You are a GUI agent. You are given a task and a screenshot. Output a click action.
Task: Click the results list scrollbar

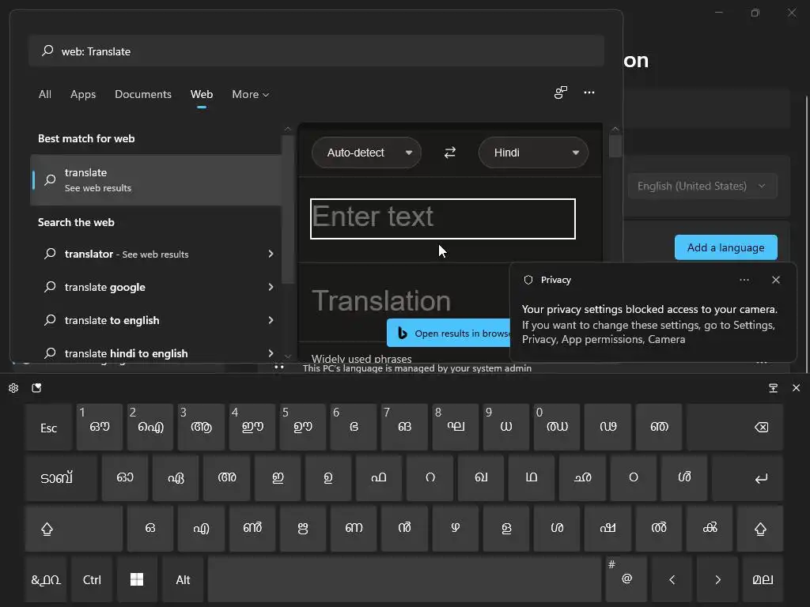288,209
